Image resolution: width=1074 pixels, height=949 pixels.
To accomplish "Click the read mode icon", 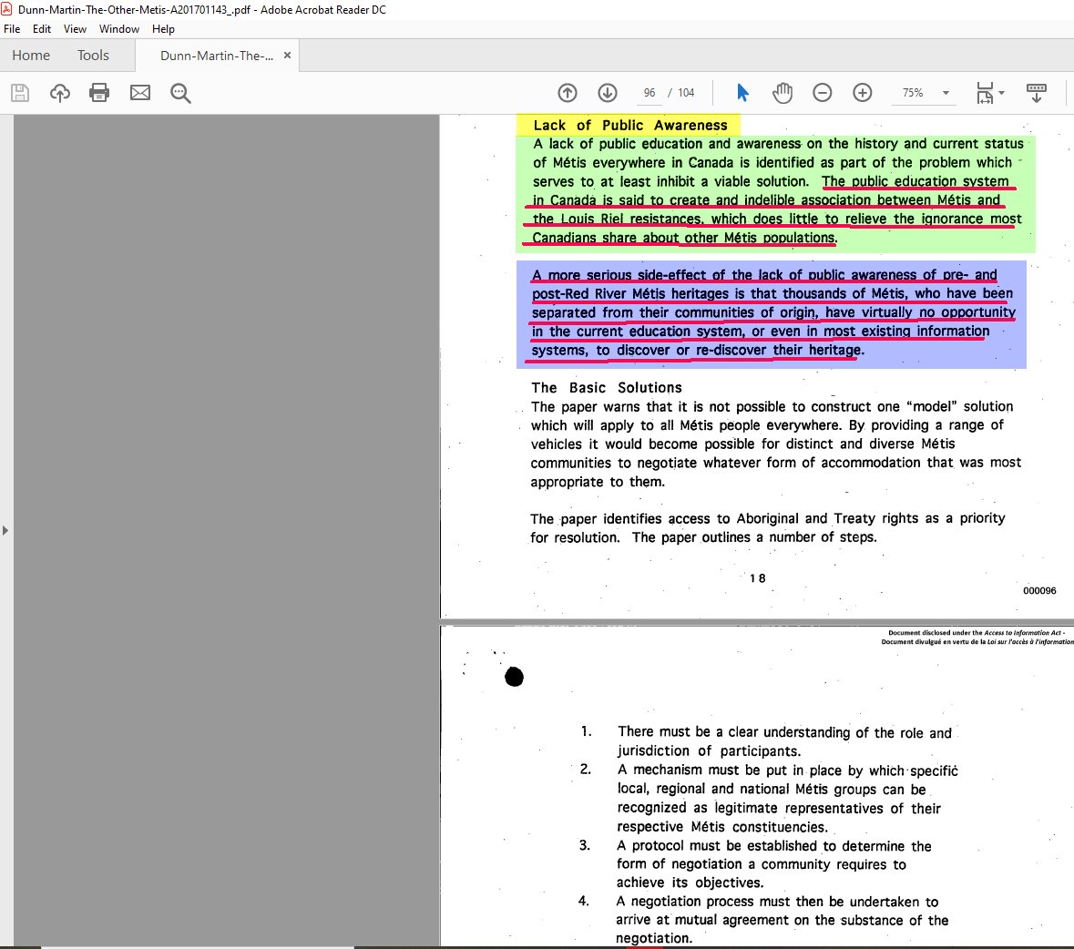I will click(x=1037, y=92).
